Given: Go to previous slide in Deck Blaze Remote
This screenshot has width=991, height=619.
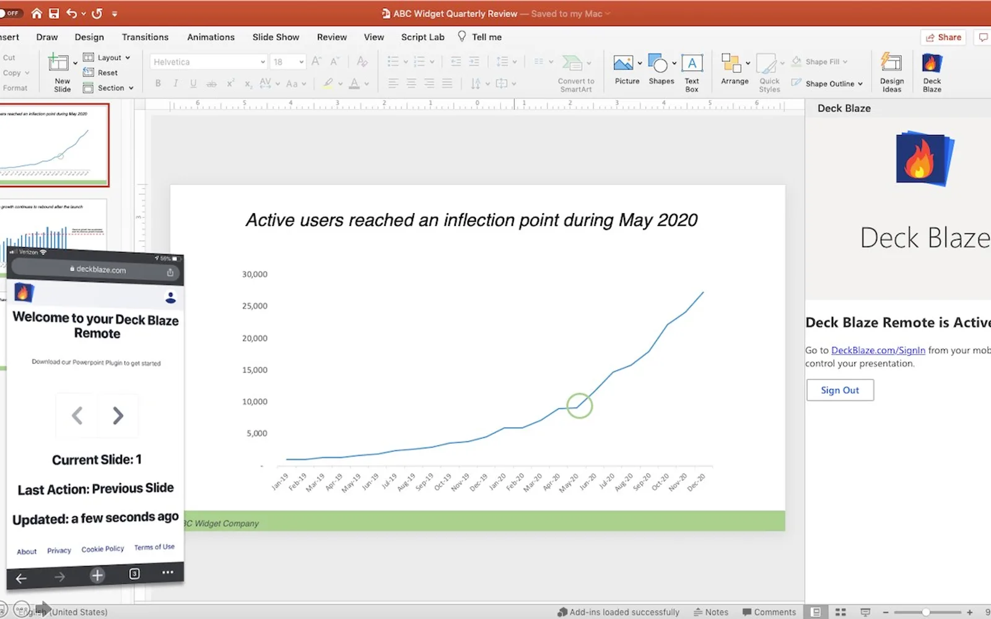Looking at the screenshot, I should [x=77, y=415].
